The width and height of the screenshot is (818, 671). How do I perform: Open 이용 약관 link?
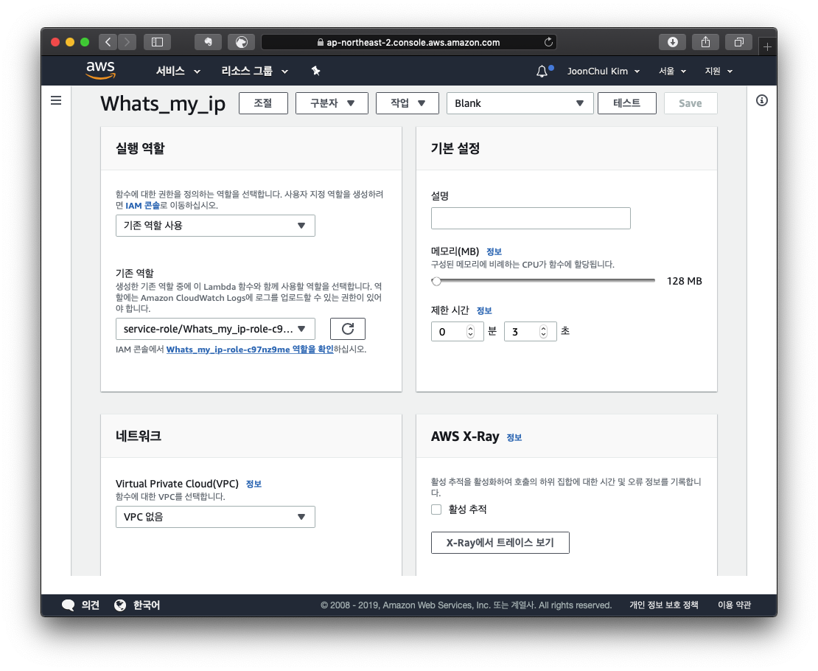(734, 605)
